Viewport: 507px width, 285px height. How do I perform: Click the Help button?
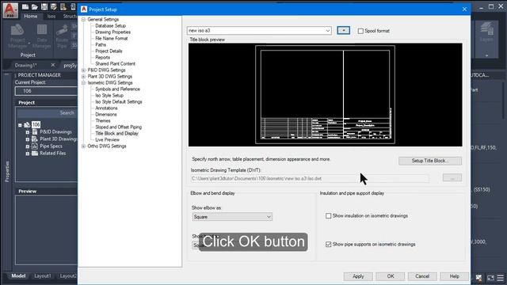pos(454,276)
